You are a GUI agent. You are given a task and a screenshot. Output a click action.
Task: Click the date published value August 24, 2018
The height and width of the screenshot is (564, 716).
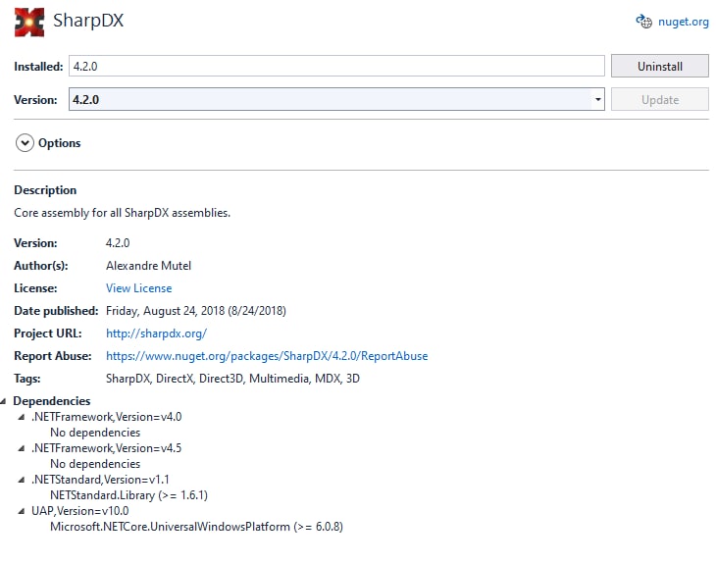(196, 311)
